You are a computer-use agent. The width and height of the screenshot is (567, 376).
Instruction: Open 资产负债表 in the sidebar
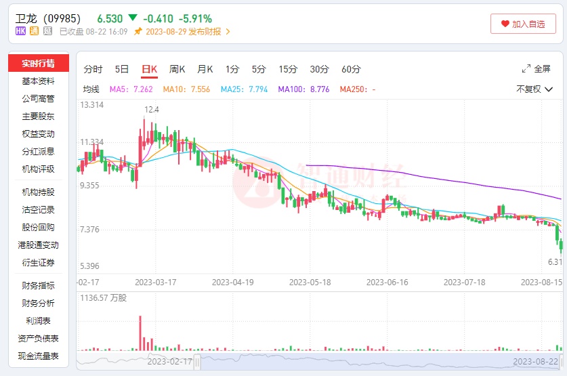(39, 339)
